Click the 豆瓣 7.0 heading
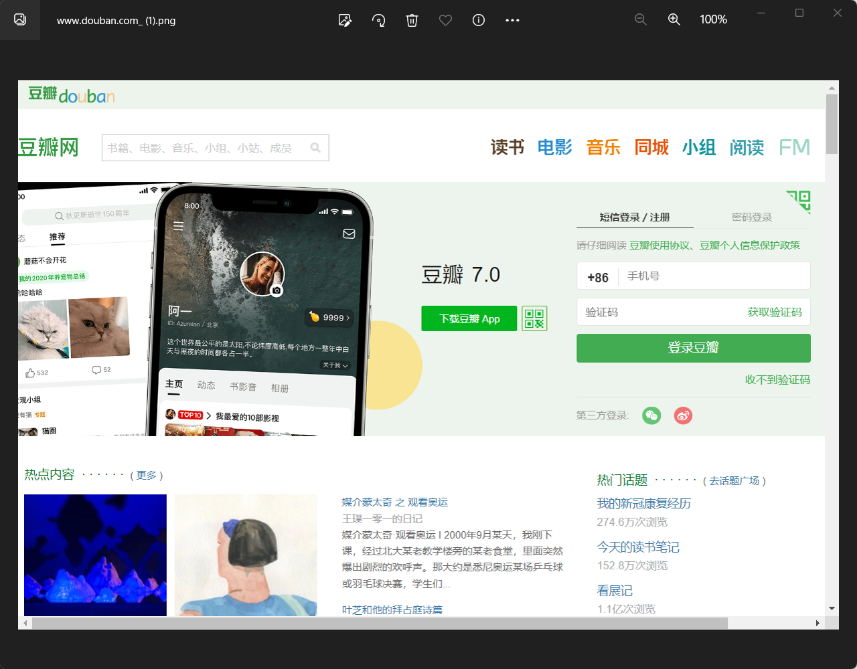The image size is (857, 669). 461,274
